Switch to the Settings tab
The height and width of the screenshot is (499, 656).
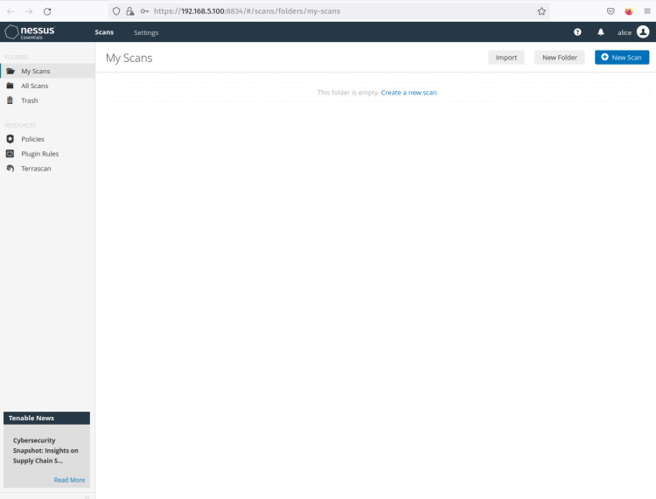pos(146,32)
